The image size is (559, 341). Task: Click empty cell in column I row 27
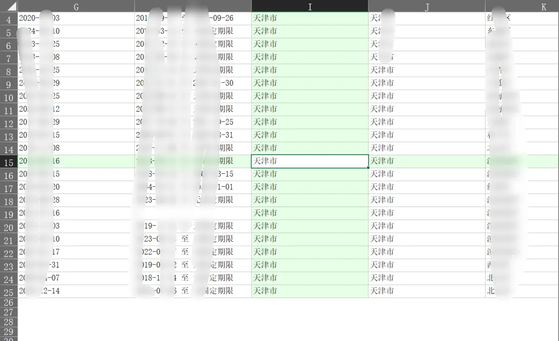tap(310, 313)
